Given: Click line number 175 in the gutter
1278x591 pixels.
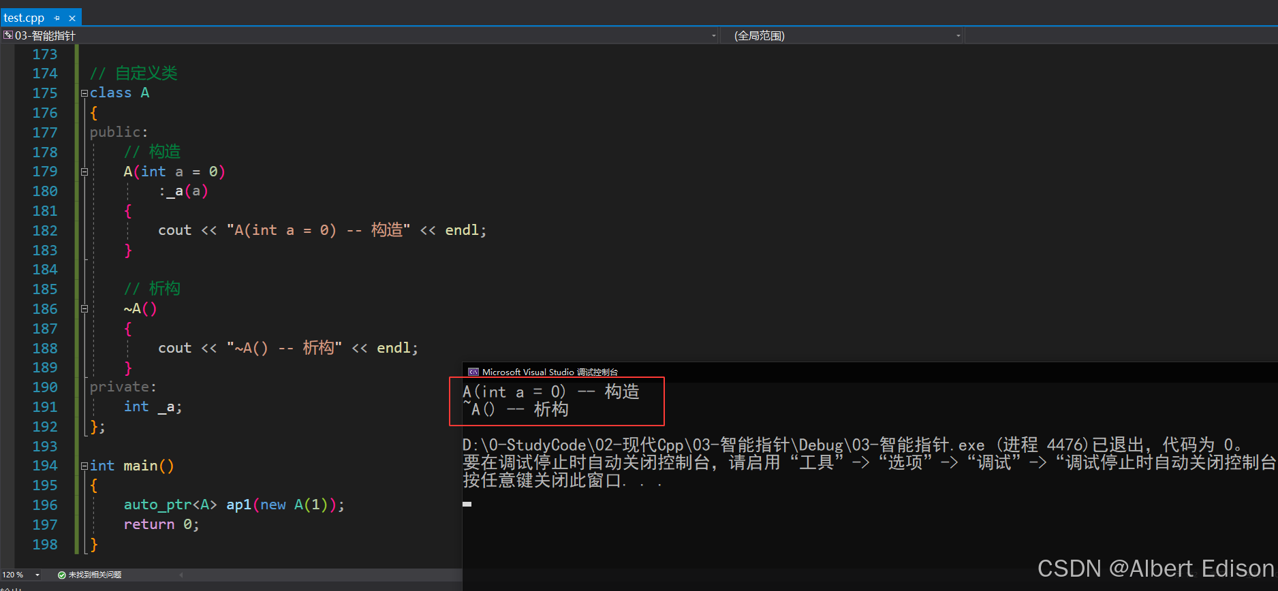Looking at the screenshot, I should click(x=45, y=93).
